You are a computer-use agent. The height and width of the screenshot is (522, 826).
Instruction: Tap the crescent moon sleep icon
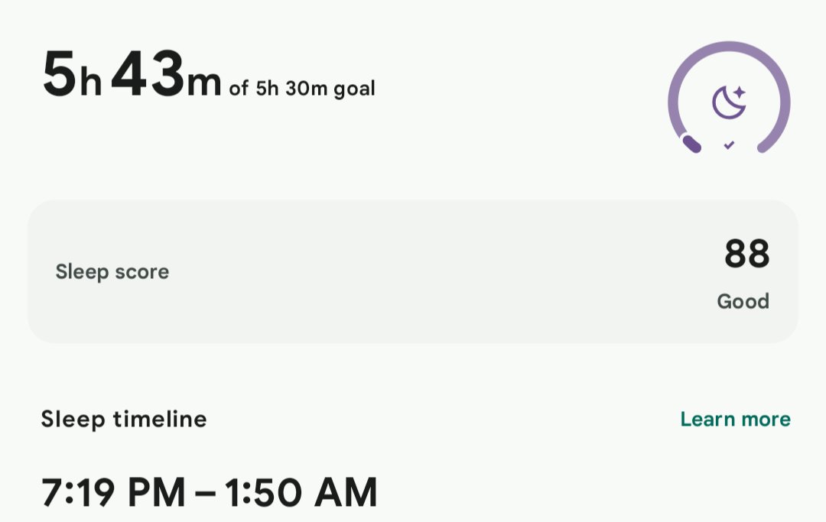point(727,103)
